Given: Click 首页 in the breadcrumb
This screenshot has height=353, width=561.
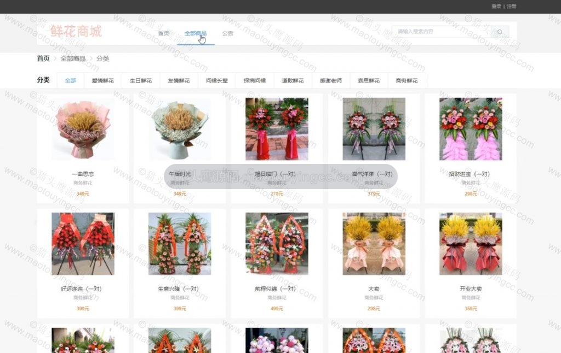Looking at the screenshot, I should point(43,58).
